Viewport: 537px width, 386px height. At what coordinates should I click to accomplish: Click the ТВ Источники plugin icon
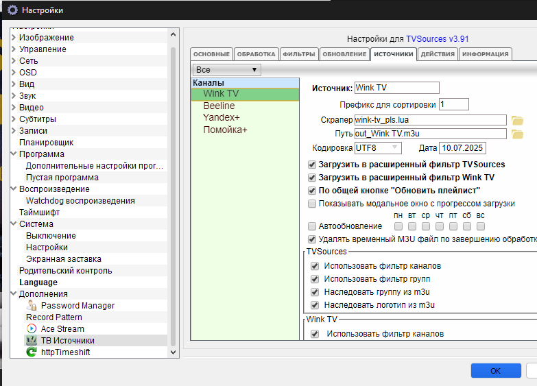32,341
